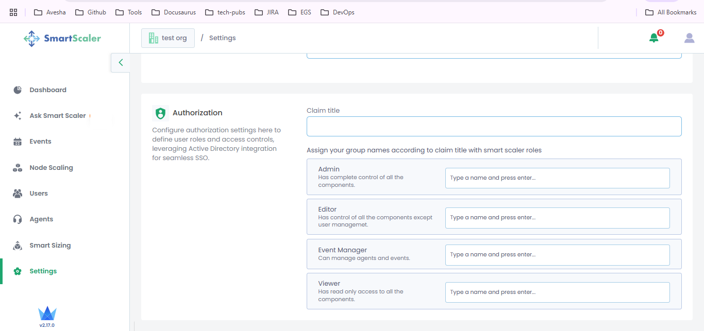Click the test org organization button
Image resolution: width=704 pixels, height=331 pixels.
pos(168,38)
